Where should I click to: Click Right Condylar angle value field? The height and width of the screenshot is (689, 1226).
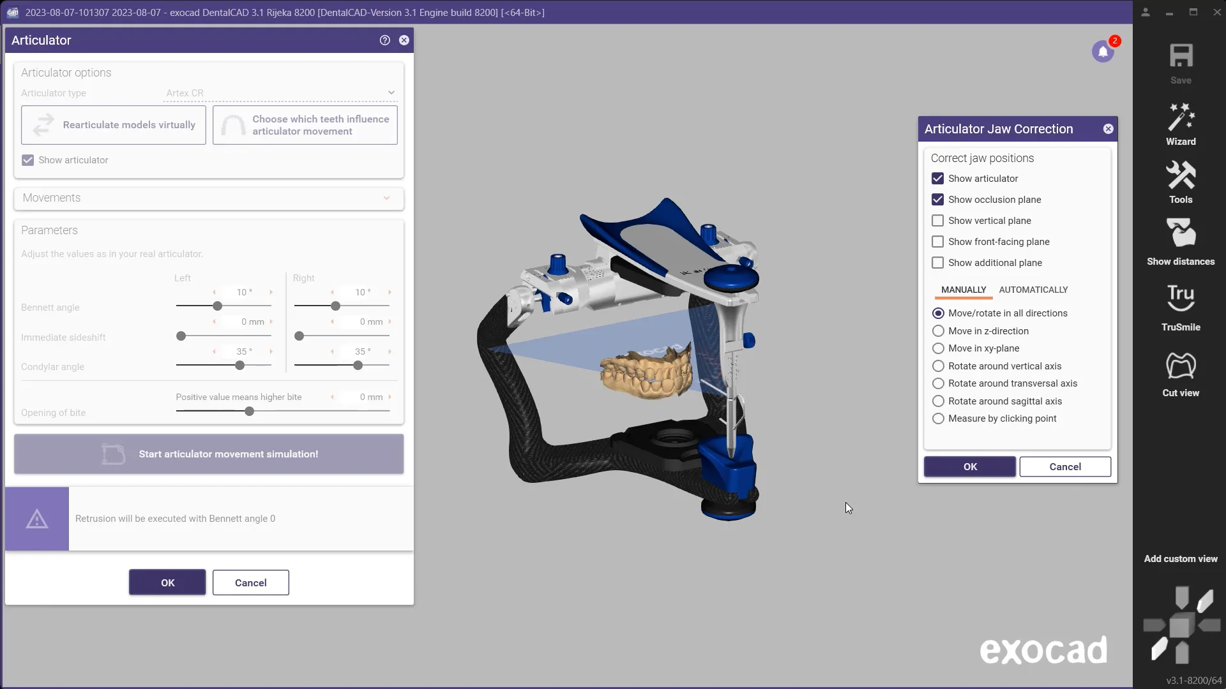(361, 352)
